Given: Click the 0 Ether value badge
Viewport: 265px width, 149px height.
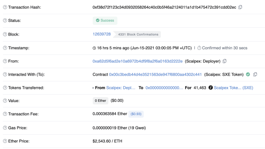Looking at the screenshot, I should [x=100, y=101].
